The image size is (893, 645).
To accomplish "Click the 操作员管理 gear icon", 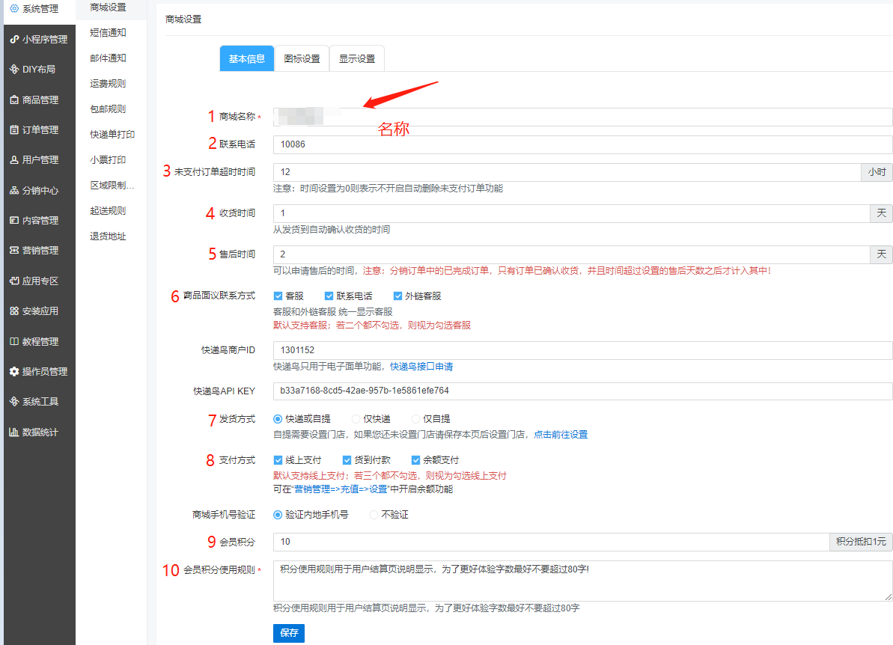I will [14, 372].
